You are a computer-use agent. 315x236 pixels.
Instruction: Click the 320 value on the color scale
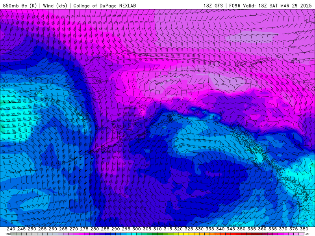pyautogui.click(x=178, y=229)
